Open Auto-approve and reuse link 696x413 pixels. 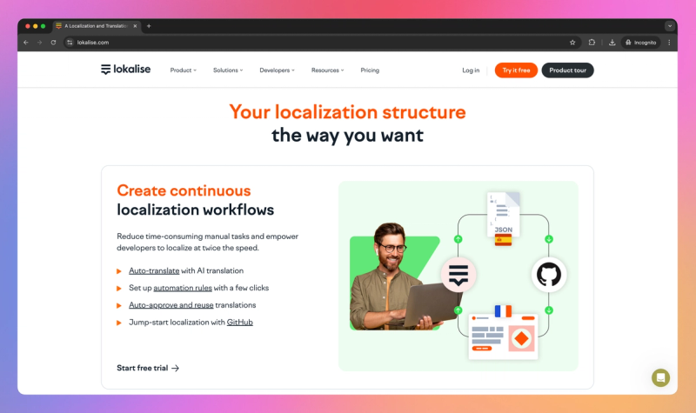[x=171, y=305]
